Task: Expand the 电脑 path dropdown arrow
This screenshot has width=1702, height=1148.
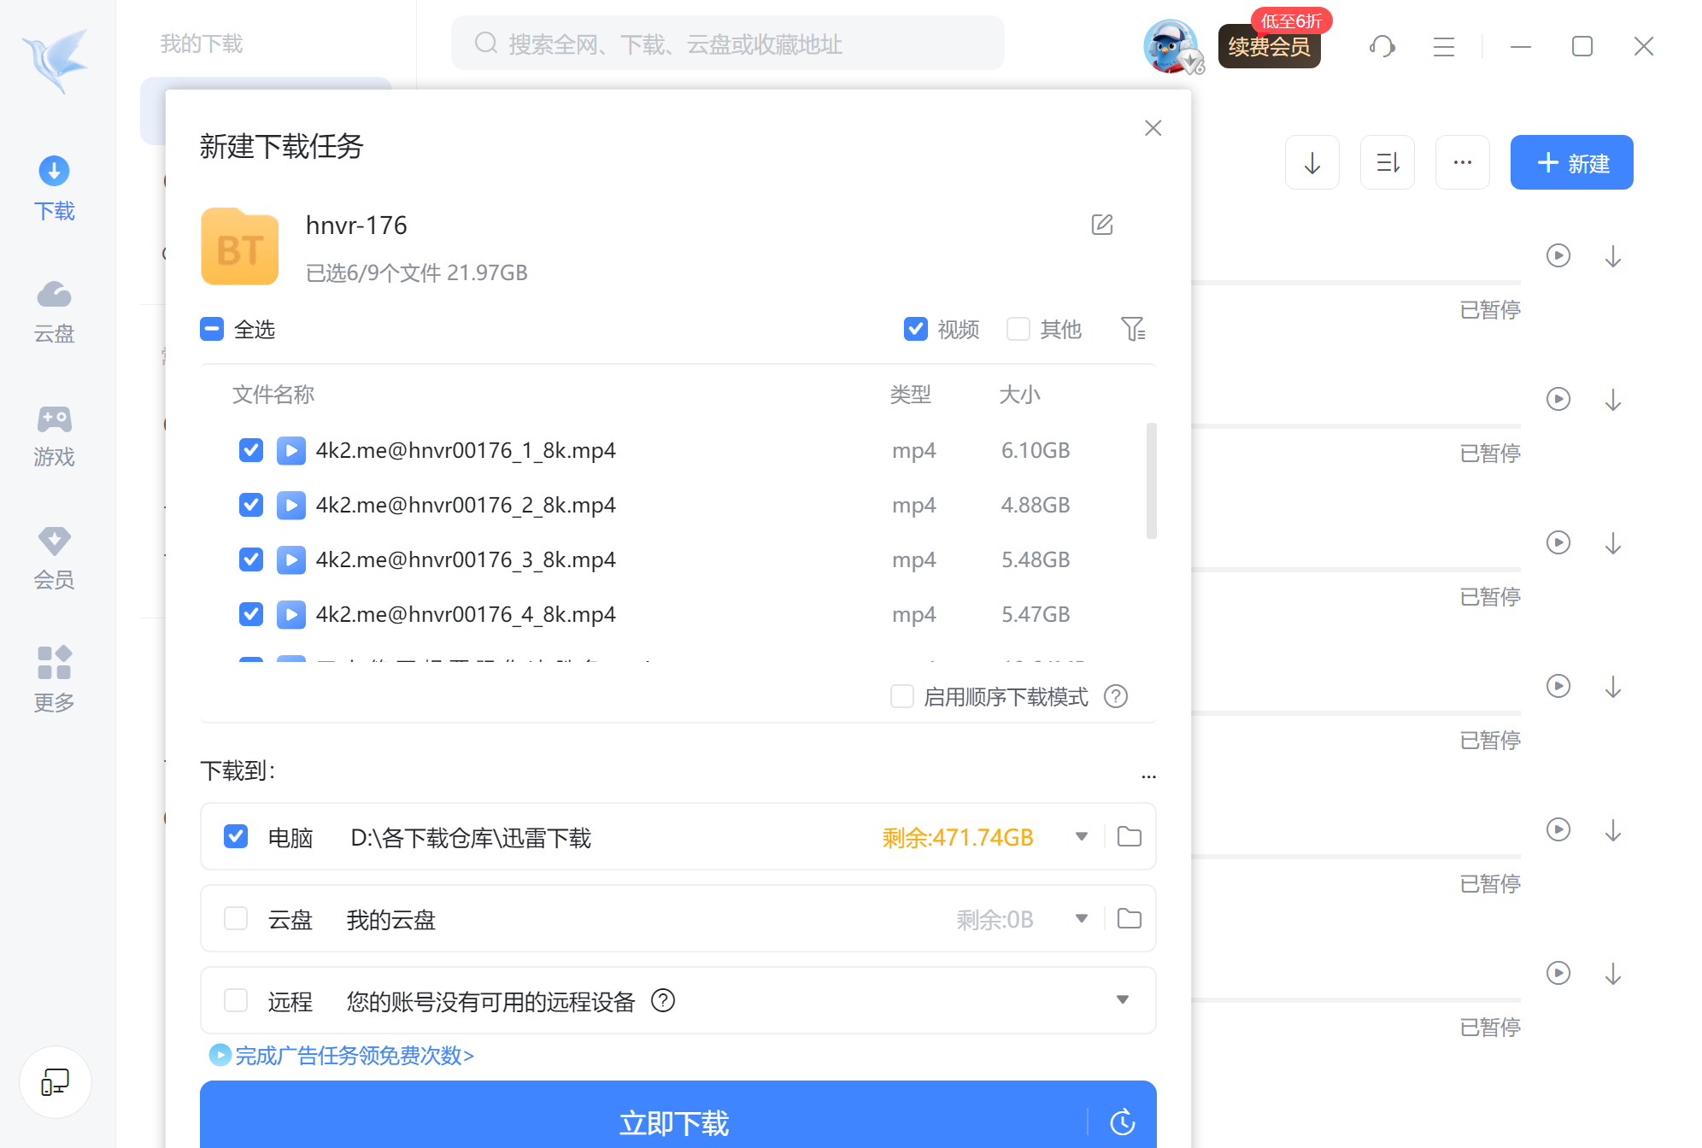Action: 1082,836
